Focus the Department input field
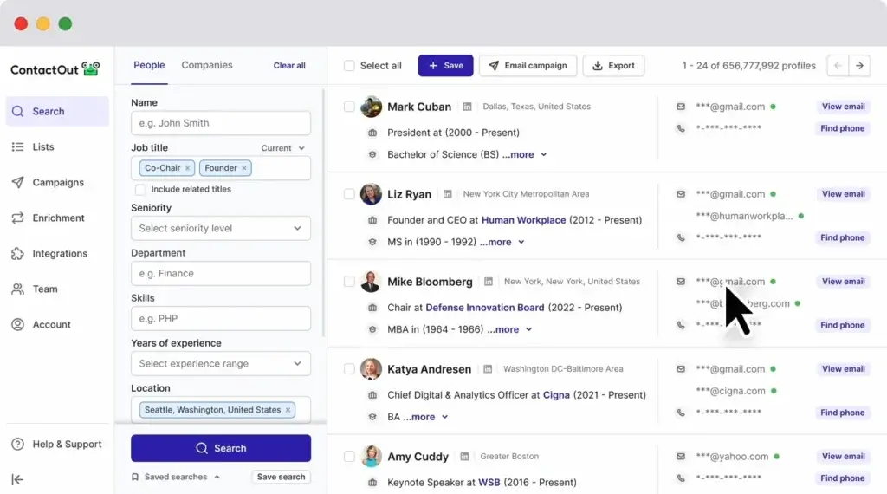 [221, 273]
